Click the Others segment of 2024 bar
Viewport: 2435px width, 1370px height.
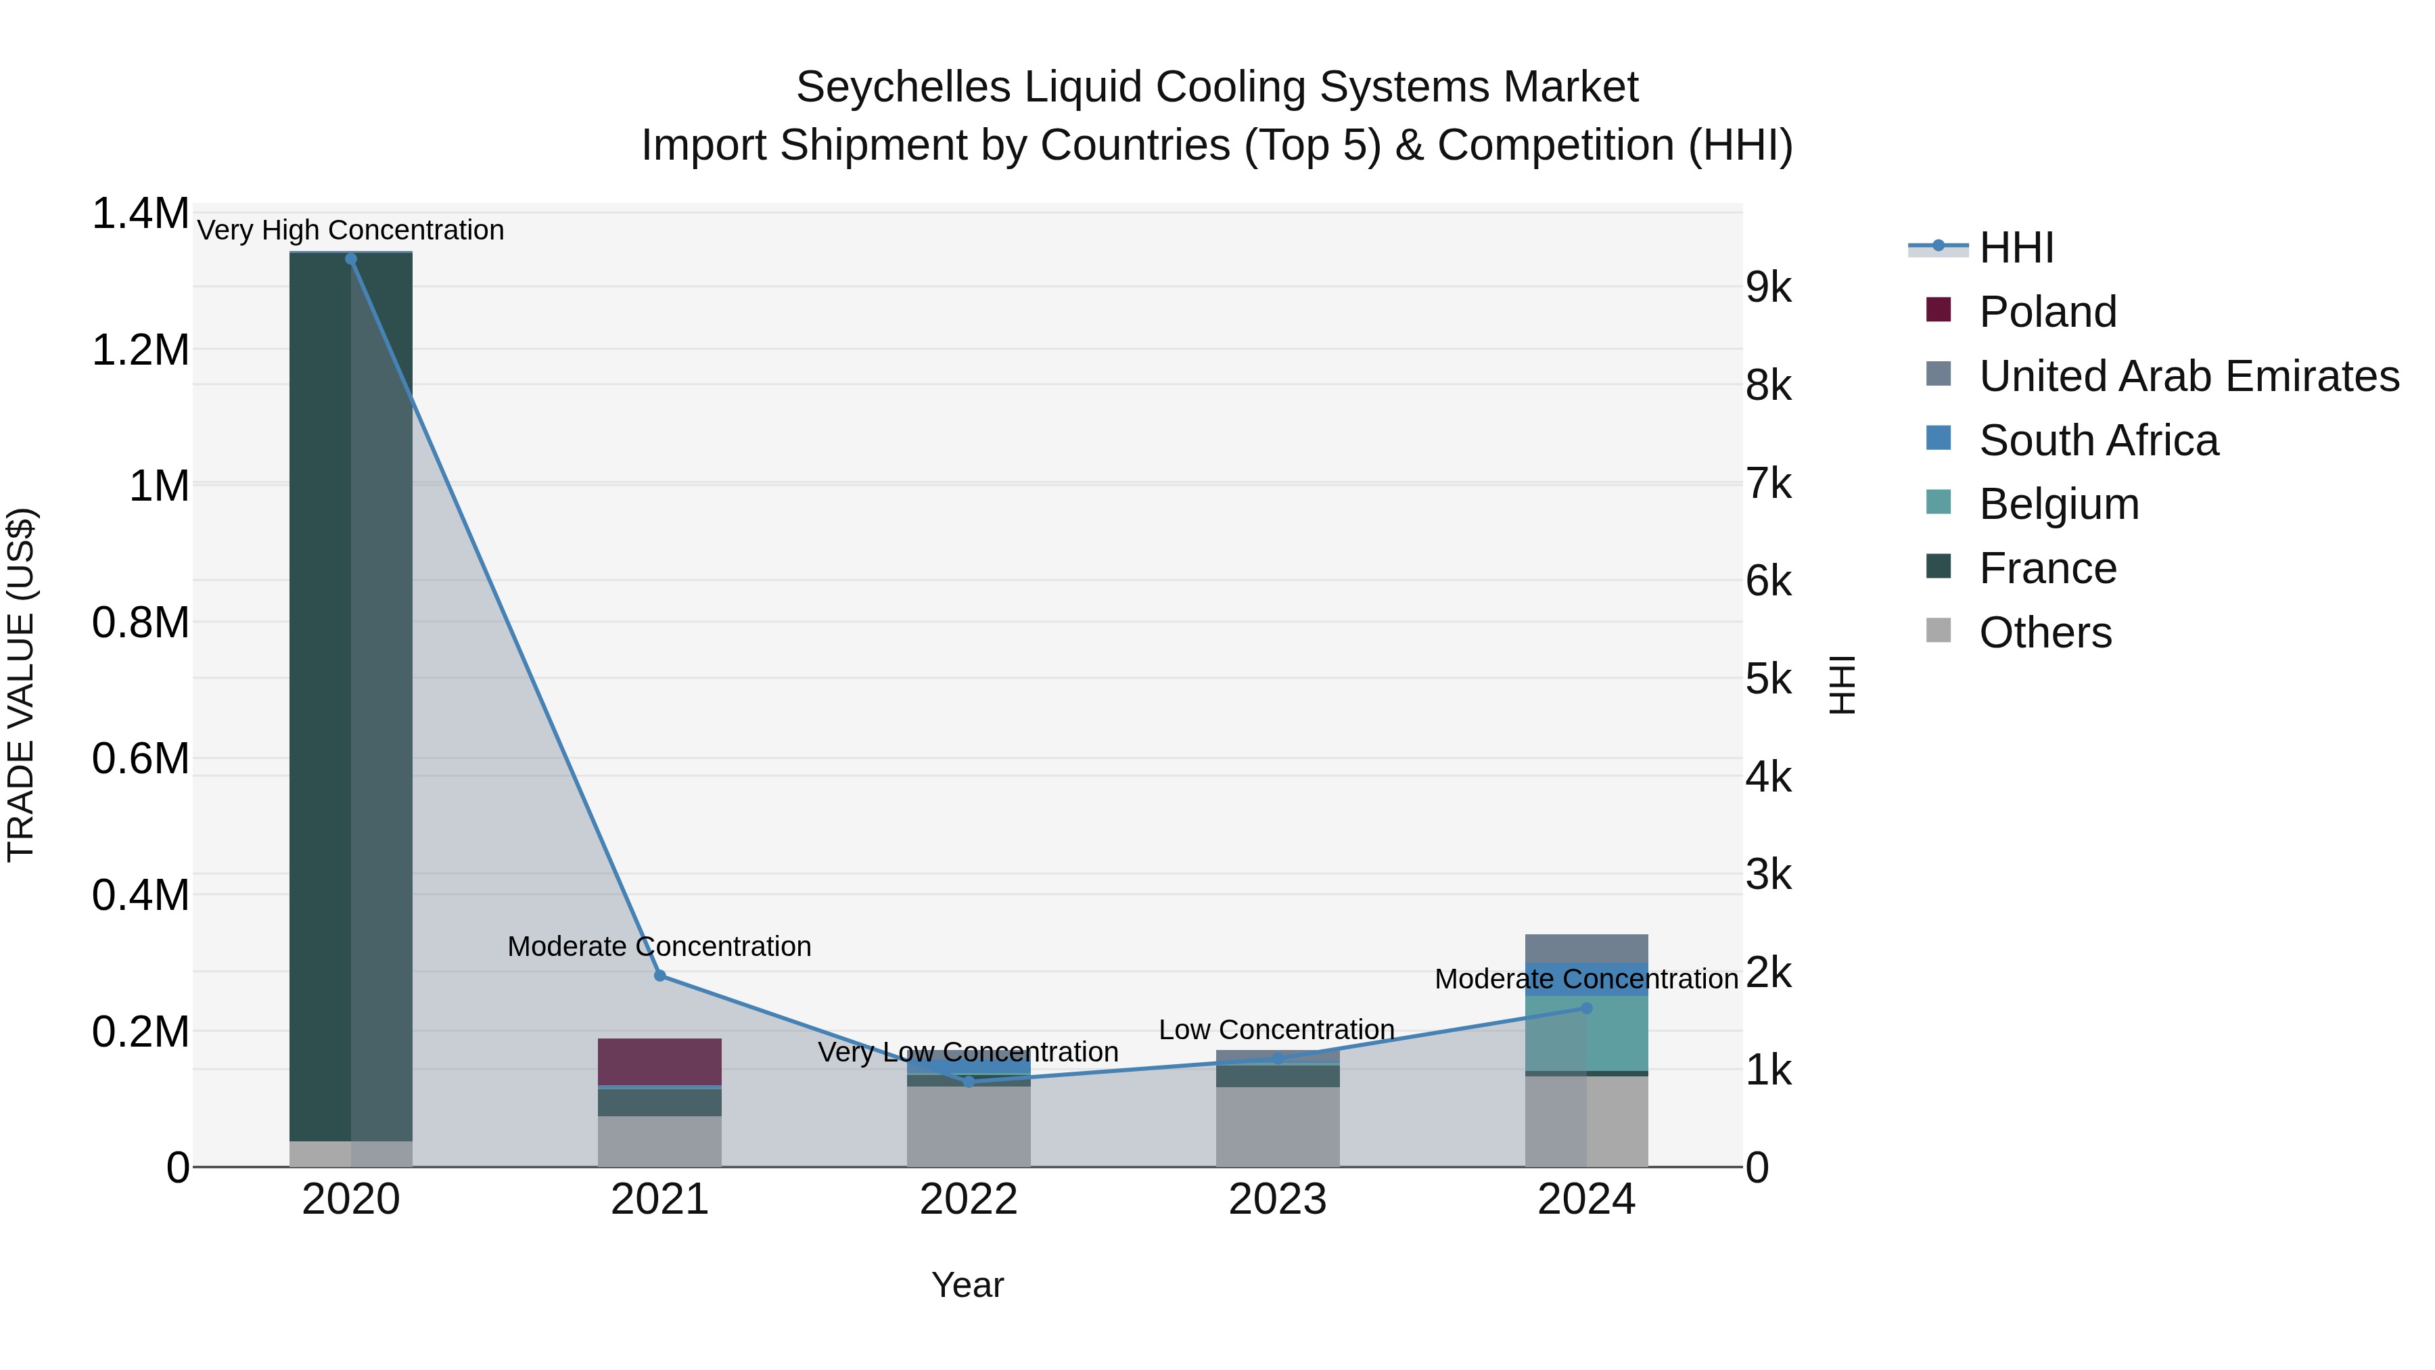pos(1586,1121)
